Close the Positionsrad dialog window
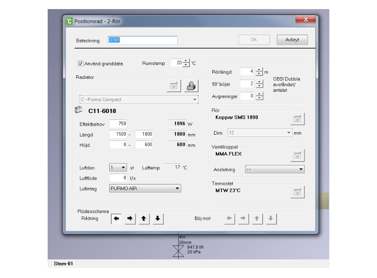The height and width of the screenshot is (278, 377). (305, 20)
